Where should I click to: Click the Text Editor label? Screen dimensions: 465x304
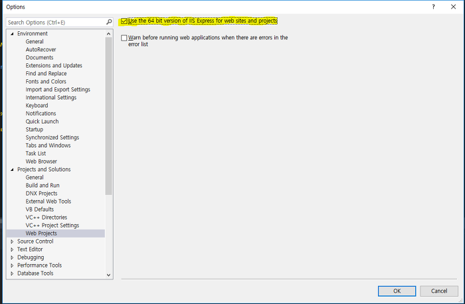pyautogui.click(x=30, y=249)
